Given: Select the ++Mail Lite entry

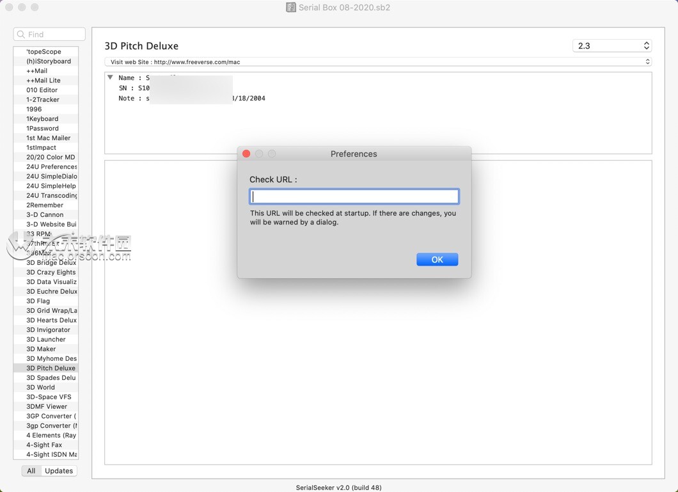Looking at the screenshot, I should coord(46,81).
